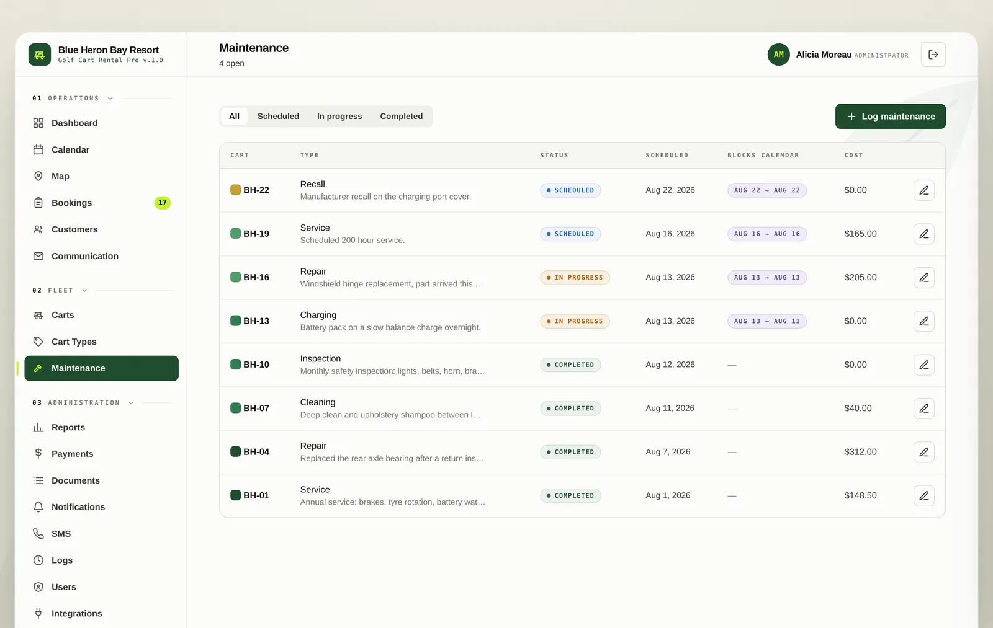Edit the BH-13 charging record
Image resolution: width=993 pixels, height=628 pixels.
pyautogui.click(x=924, y=321)
